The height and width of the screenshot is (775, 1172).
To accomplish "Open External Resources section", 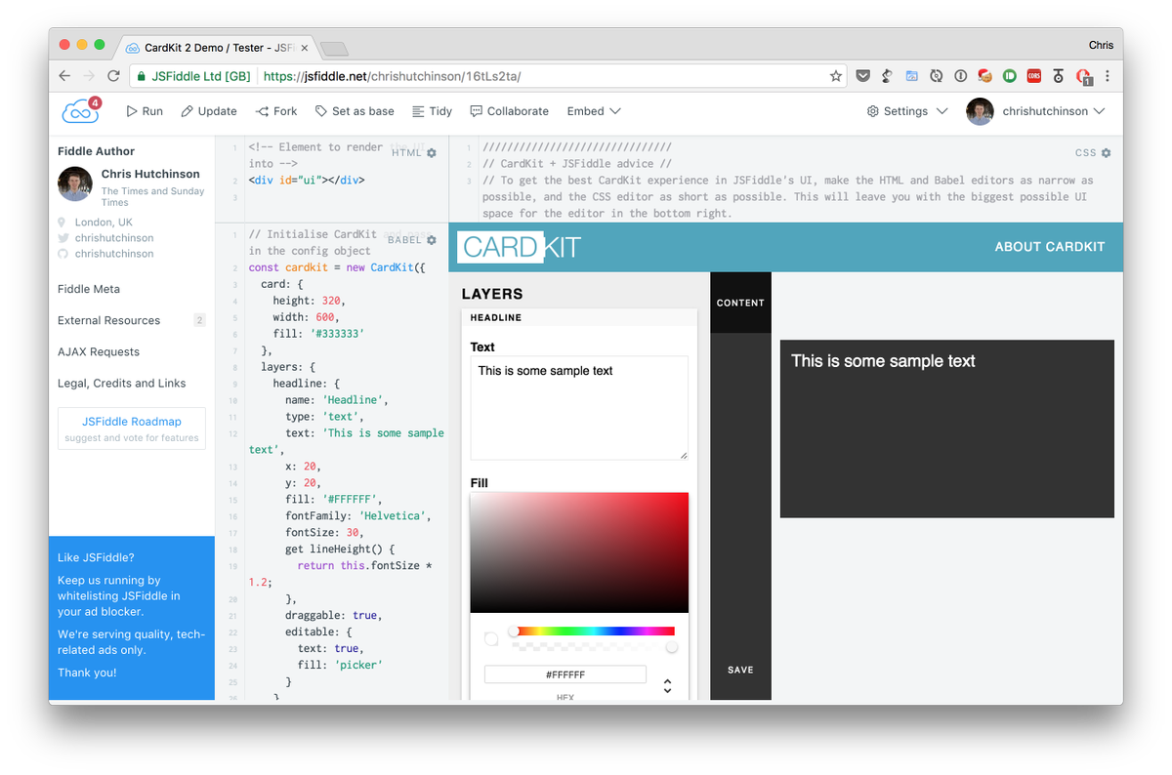I will [108, 320].
